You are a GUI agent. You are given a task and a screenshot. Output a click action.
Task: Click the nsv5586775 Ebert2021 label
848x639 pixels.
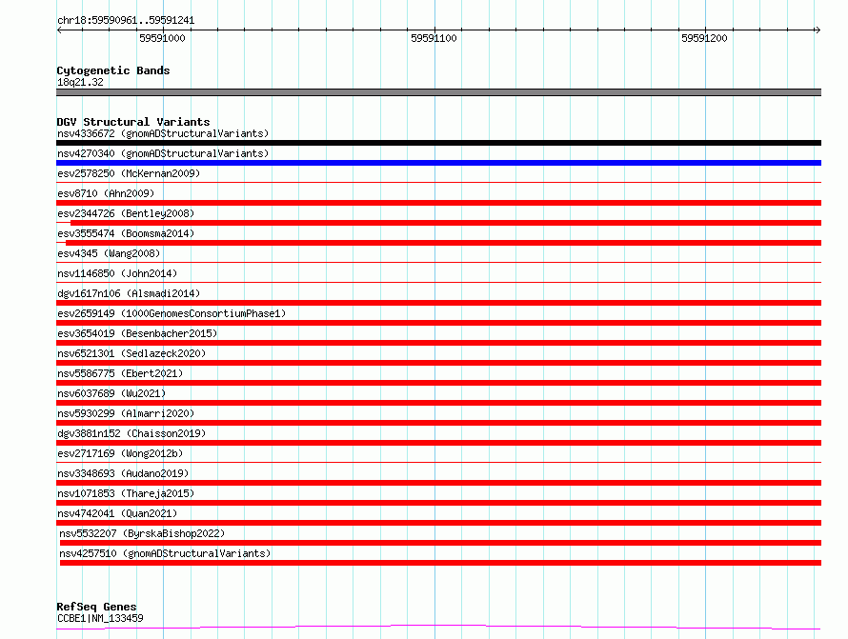(120, 373)
